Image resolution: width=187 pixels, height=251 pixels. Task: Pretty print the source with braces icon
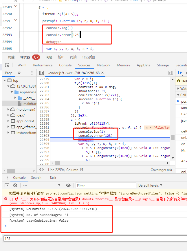[42, 170]
